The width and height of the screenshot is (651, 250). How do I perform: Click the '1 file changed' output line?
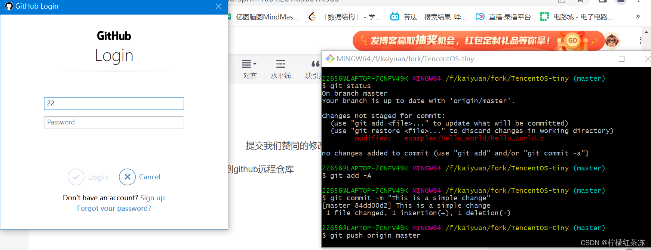(x=418, y=213)
